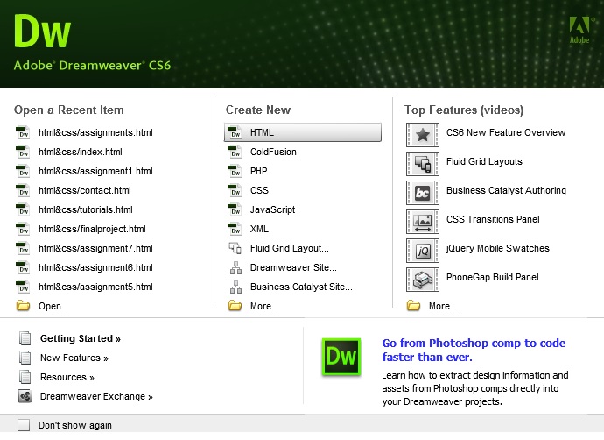Watch the CSS Transitions Panel video
Screen dimensions: 604x440
click(493, 219)
